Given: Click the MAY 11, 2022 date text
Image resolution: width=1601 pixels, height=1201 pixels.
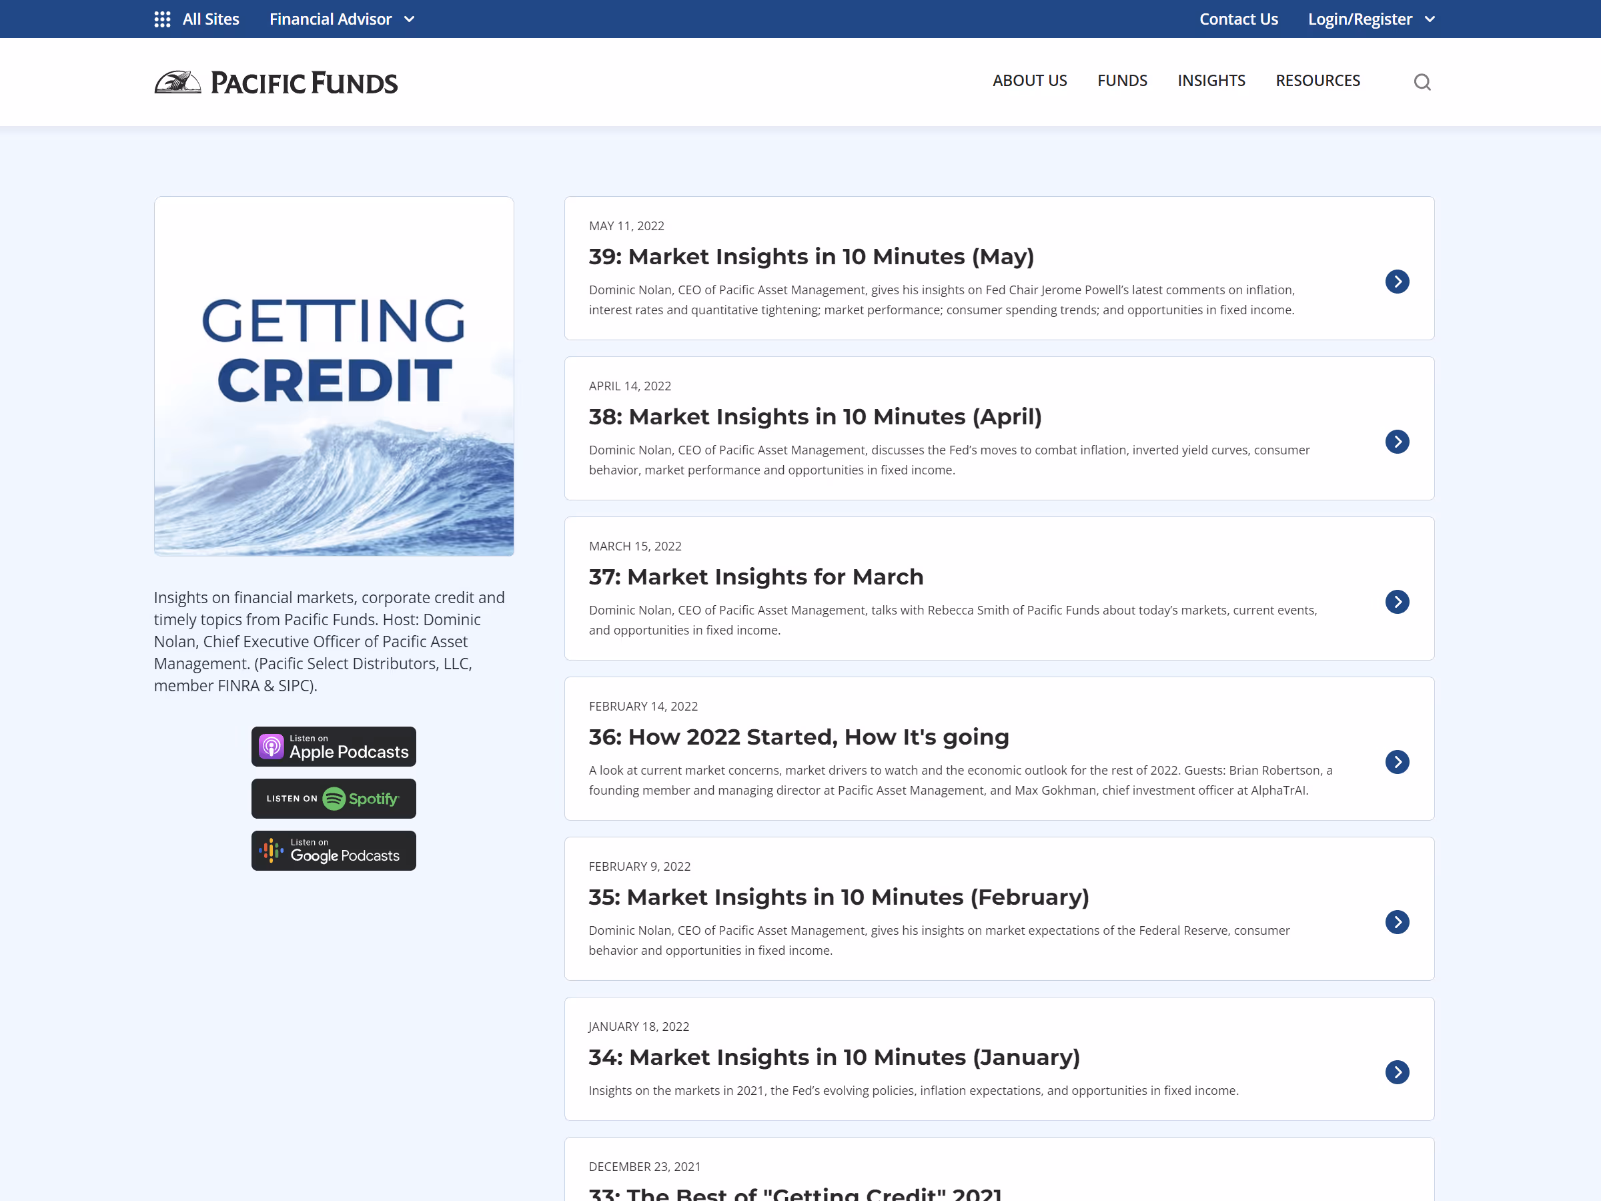Looking at the screenshot, I should tap(626, 226).
